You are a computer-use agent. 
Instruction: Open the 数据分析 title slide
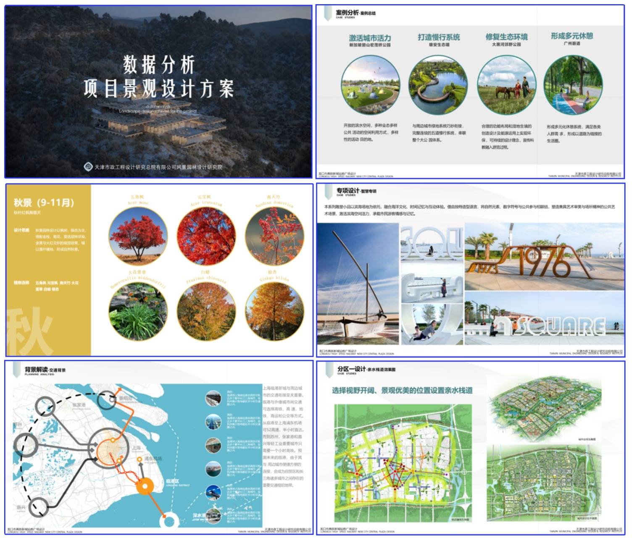point(158,92)
